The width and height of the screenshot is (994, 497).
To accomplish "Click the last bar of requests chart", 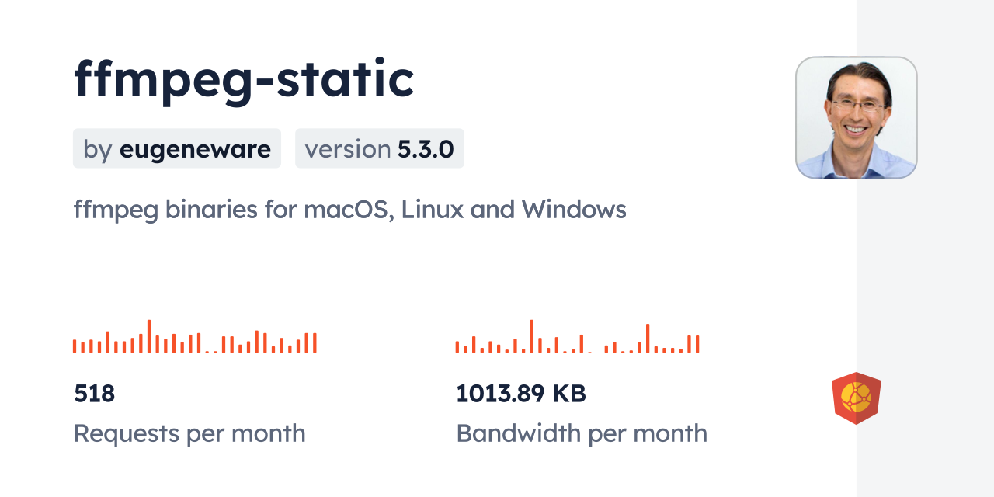I will coord(315,343).
